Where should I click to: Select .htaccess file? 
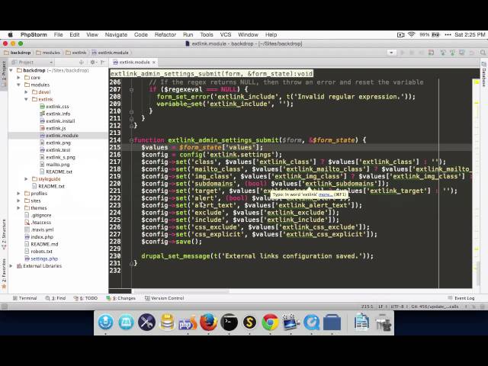37,223
